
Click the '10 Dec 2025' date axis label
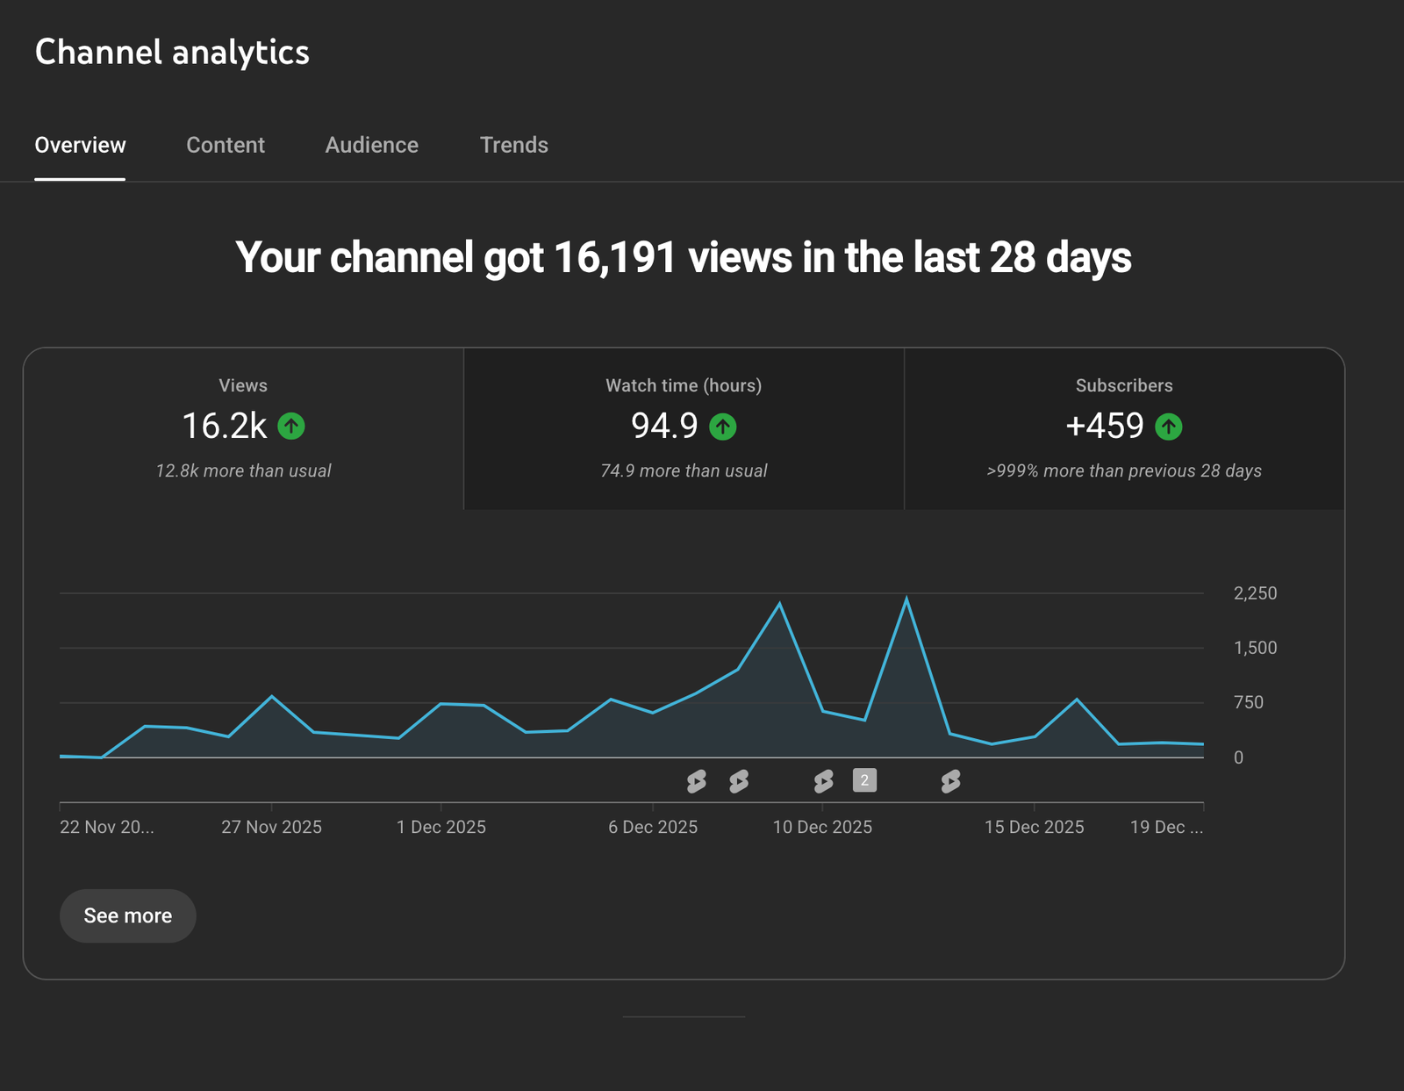822,827
